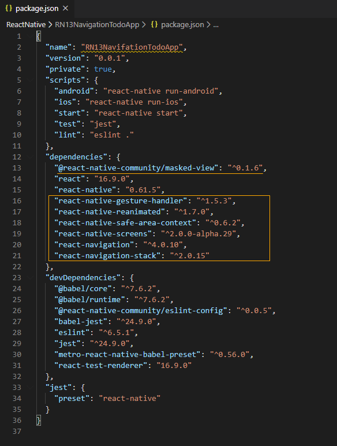Image resolution: width=337 pixels, height=446 pixels.
Task: Click the "^0.6.2" version value
Action: point(223,223)
